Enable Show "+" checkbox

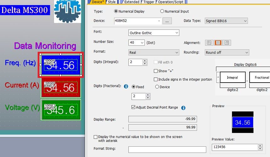156,71
